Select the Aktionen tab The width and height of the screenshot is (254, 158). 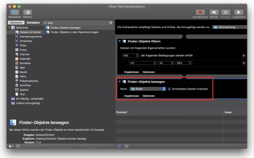pyautogui.click(x=16, y=22)
